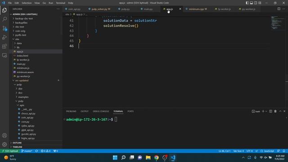
Task: Open the Accounts menu icon
Action: [4, 135]
